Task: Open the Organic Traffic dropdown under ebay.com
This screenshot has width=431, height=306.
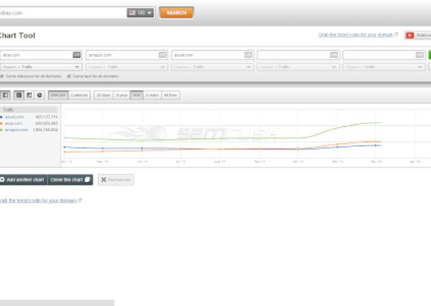Action: 40,67
